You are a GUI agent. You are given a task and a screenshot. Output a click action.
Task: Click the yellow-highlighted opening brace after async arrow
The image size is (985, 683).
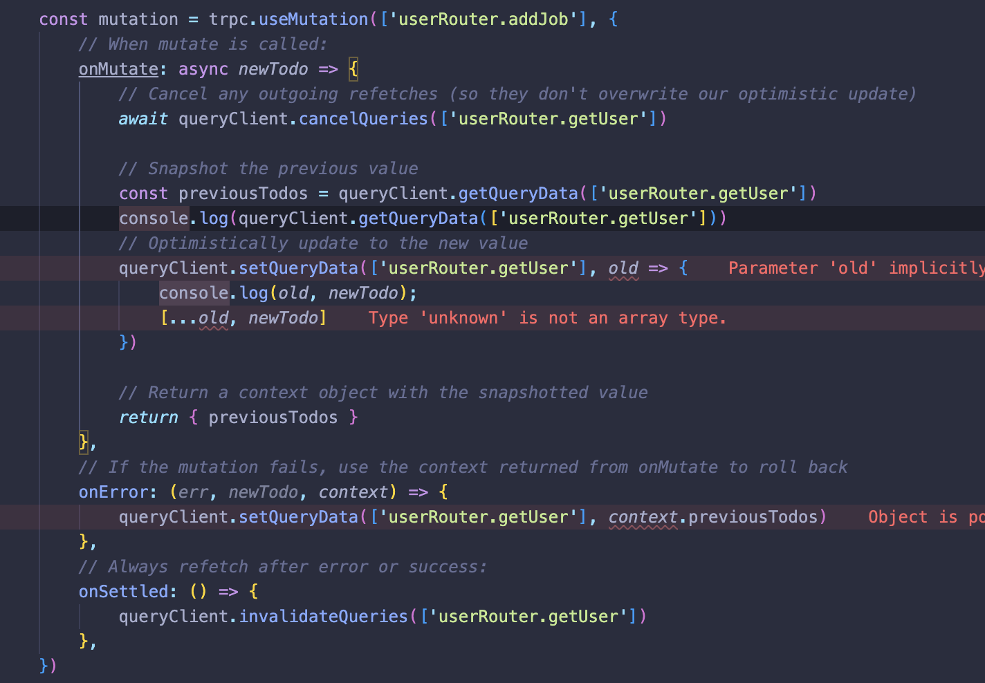(353, 68)
